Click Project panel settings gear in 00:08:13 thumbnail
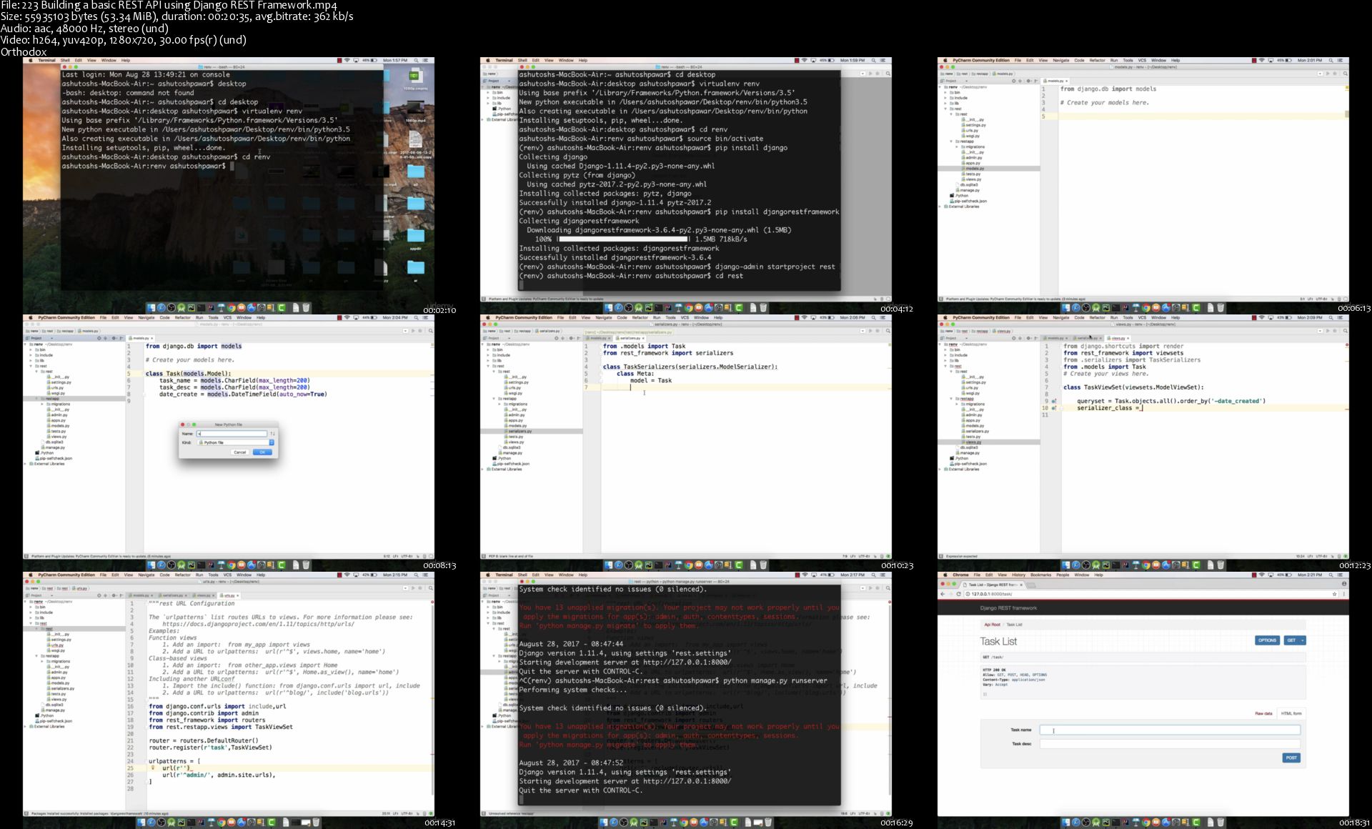 114,338
